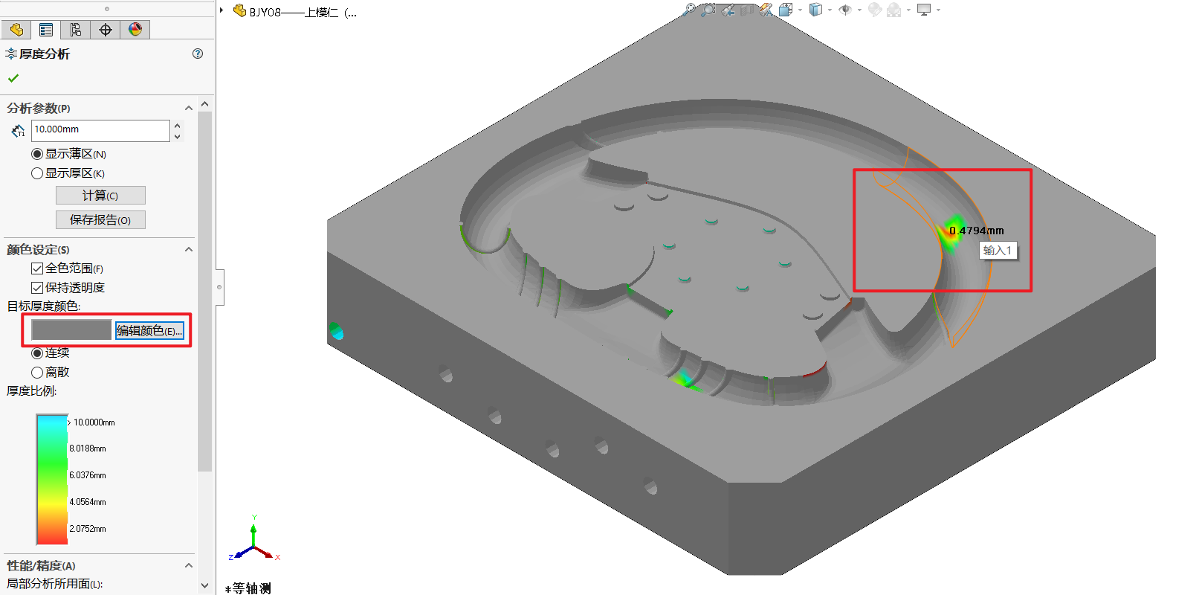The height and width of the screenshot is (595, 1199).
Task: Select the 显示厚区 radio button
Action: [x=37, y=173]
